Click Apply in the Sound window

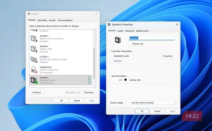(92, 101)
